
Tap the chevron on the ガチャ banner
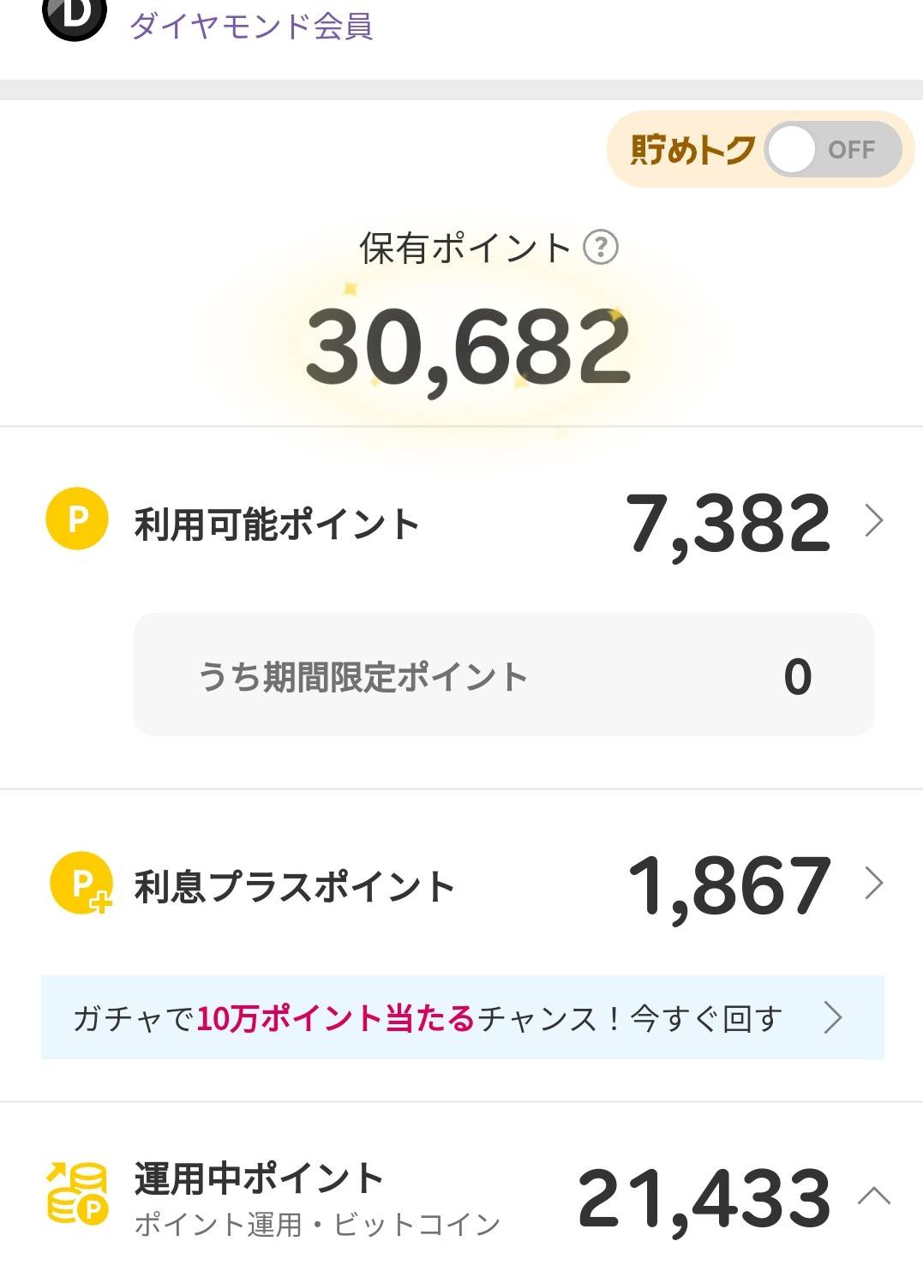tap(832, 1018)
